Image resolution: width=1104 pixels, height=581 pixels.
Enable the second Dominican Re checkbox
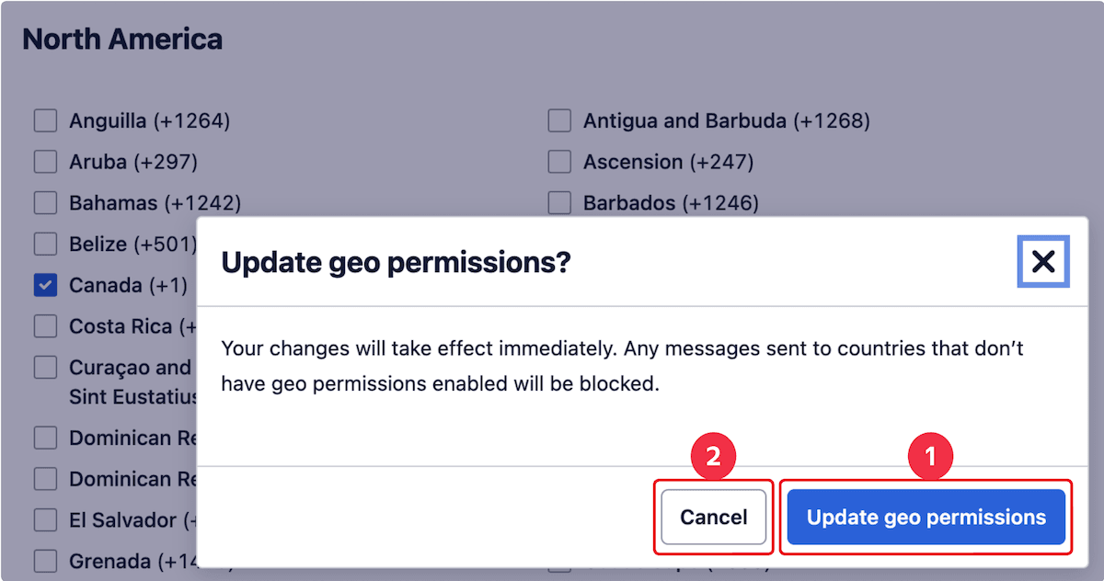tap(45, 479)
